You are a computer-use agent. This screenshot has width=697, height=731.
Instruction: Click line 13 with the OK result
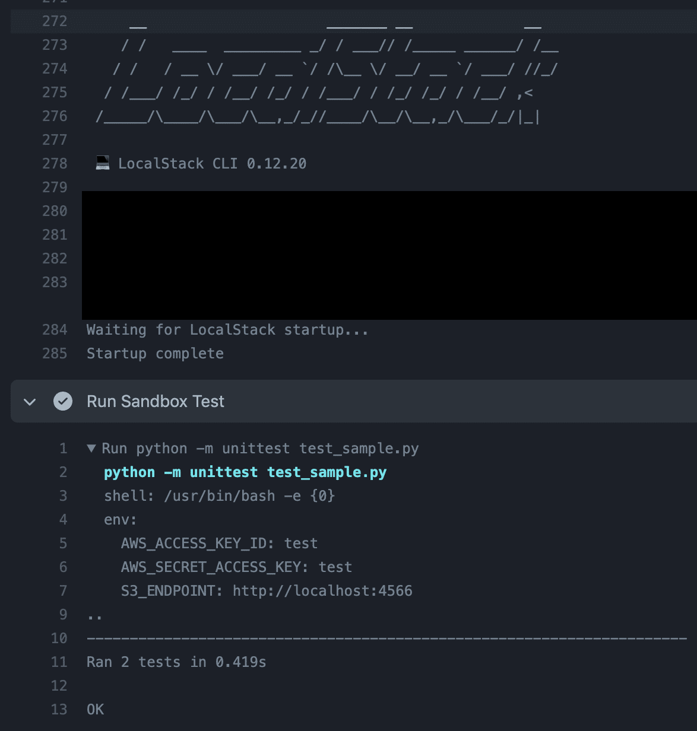(95, 709)
